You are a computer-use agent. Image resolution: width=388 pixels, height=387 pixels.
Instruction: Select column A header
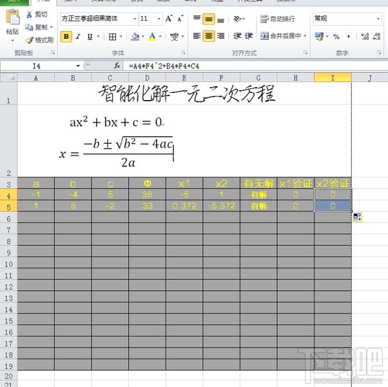[36, 78]
